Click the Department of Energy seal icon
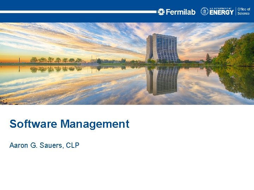The height and width of the screenshot is (190, 254). (205, 12)
